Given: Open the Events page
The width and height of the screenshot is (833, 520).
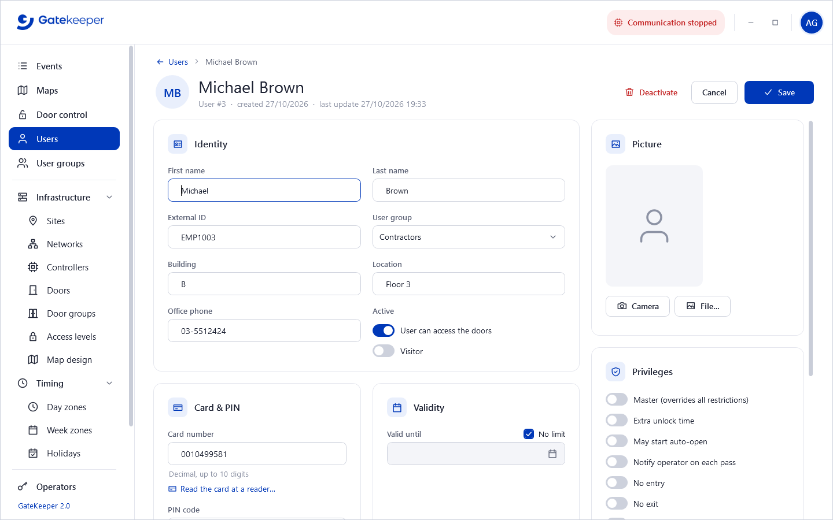Looking at the screenshot, I should pos(64,66).
